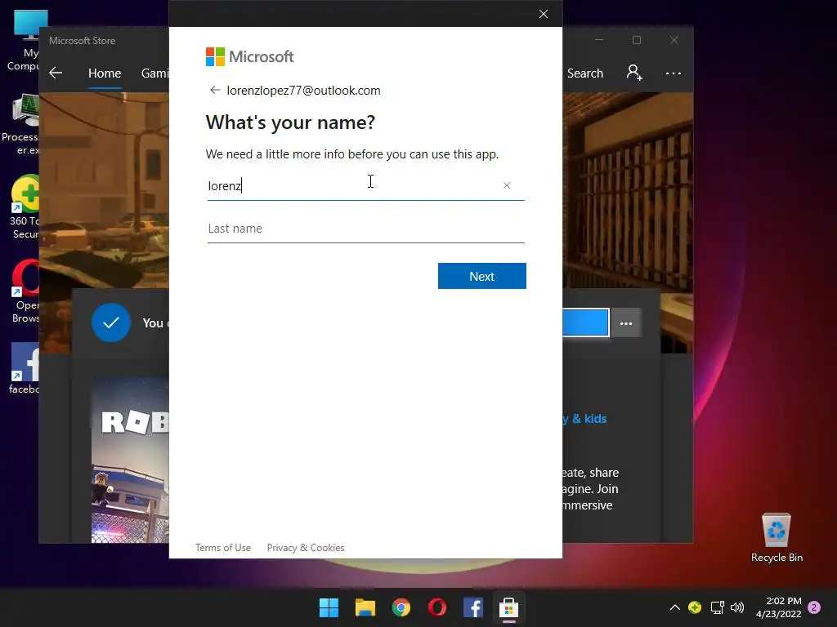
Task: Open the Roblox game thumbnail
Action: (x=130, y=460)
